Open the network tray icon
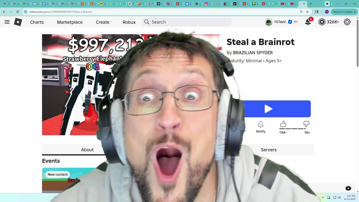 click(335, 198)
